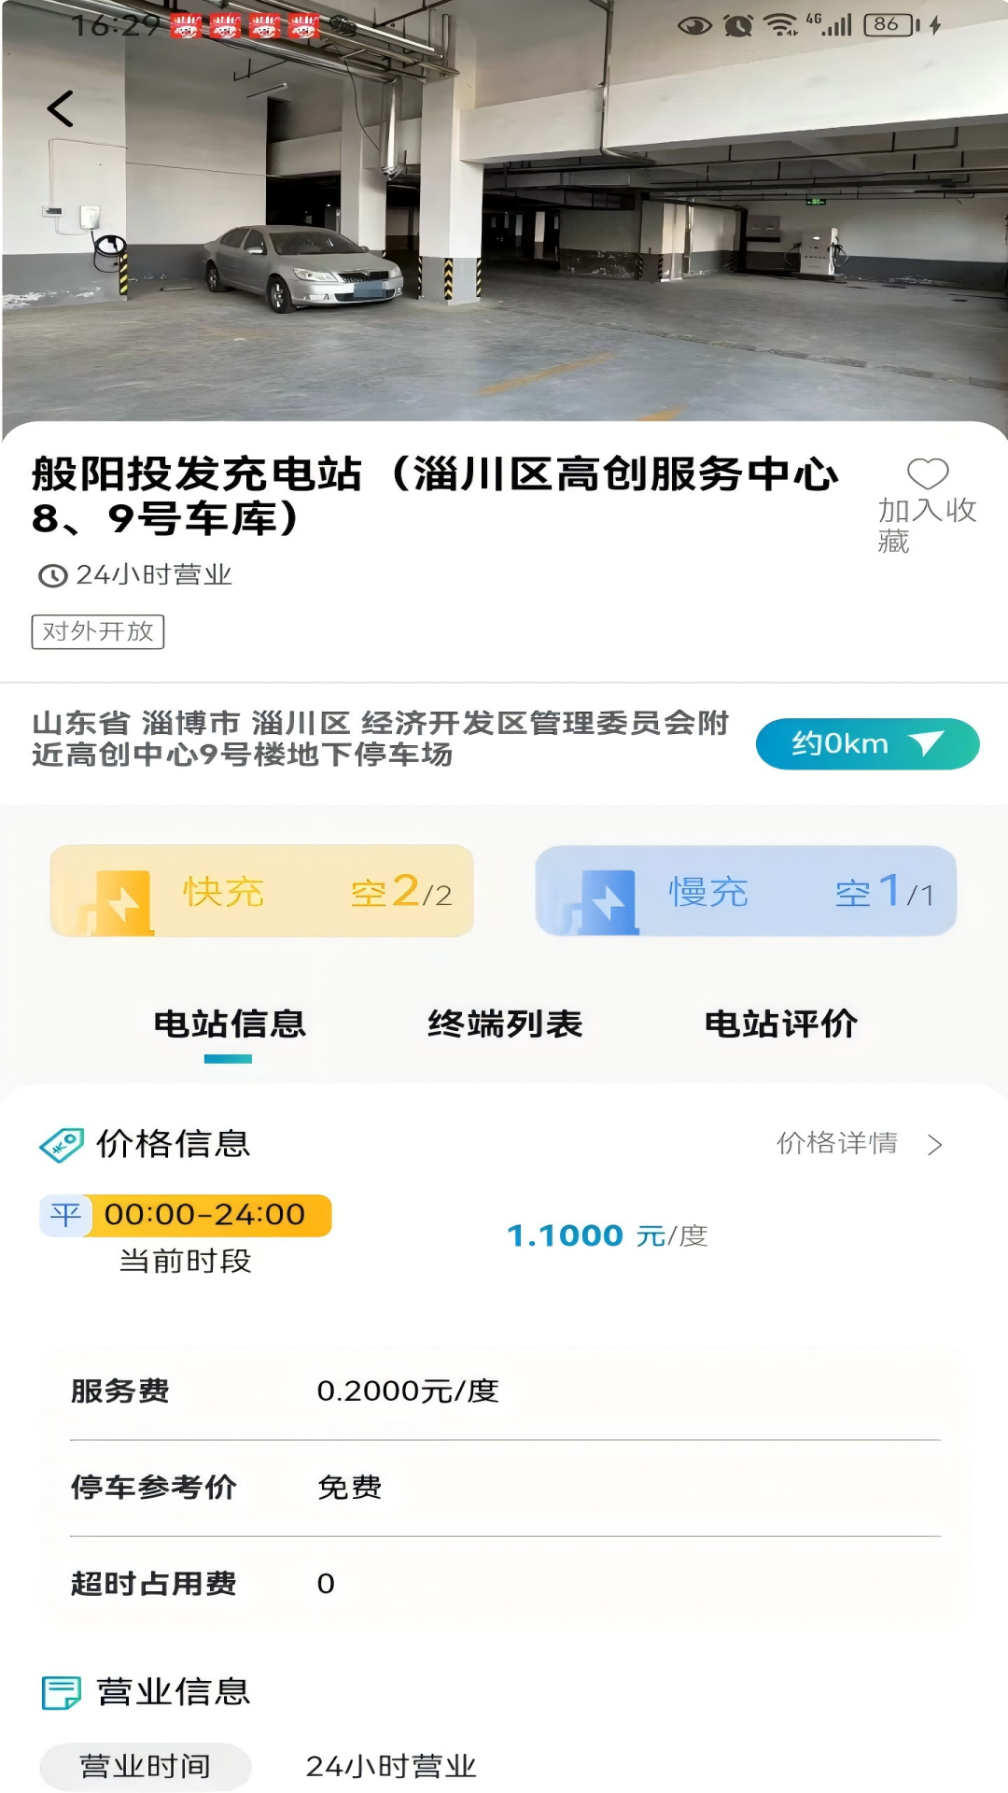The image size is (1008, 1793).
Task: Tap the clock icon beside 24小时营业
Action: [52, 576]
